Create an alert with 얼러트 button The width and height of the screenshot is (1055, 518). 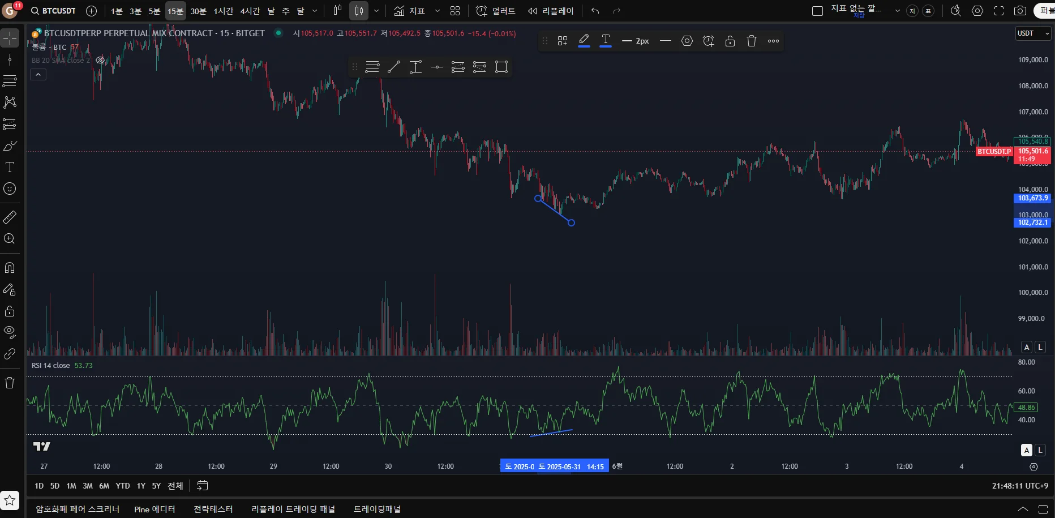coord(496,11)
